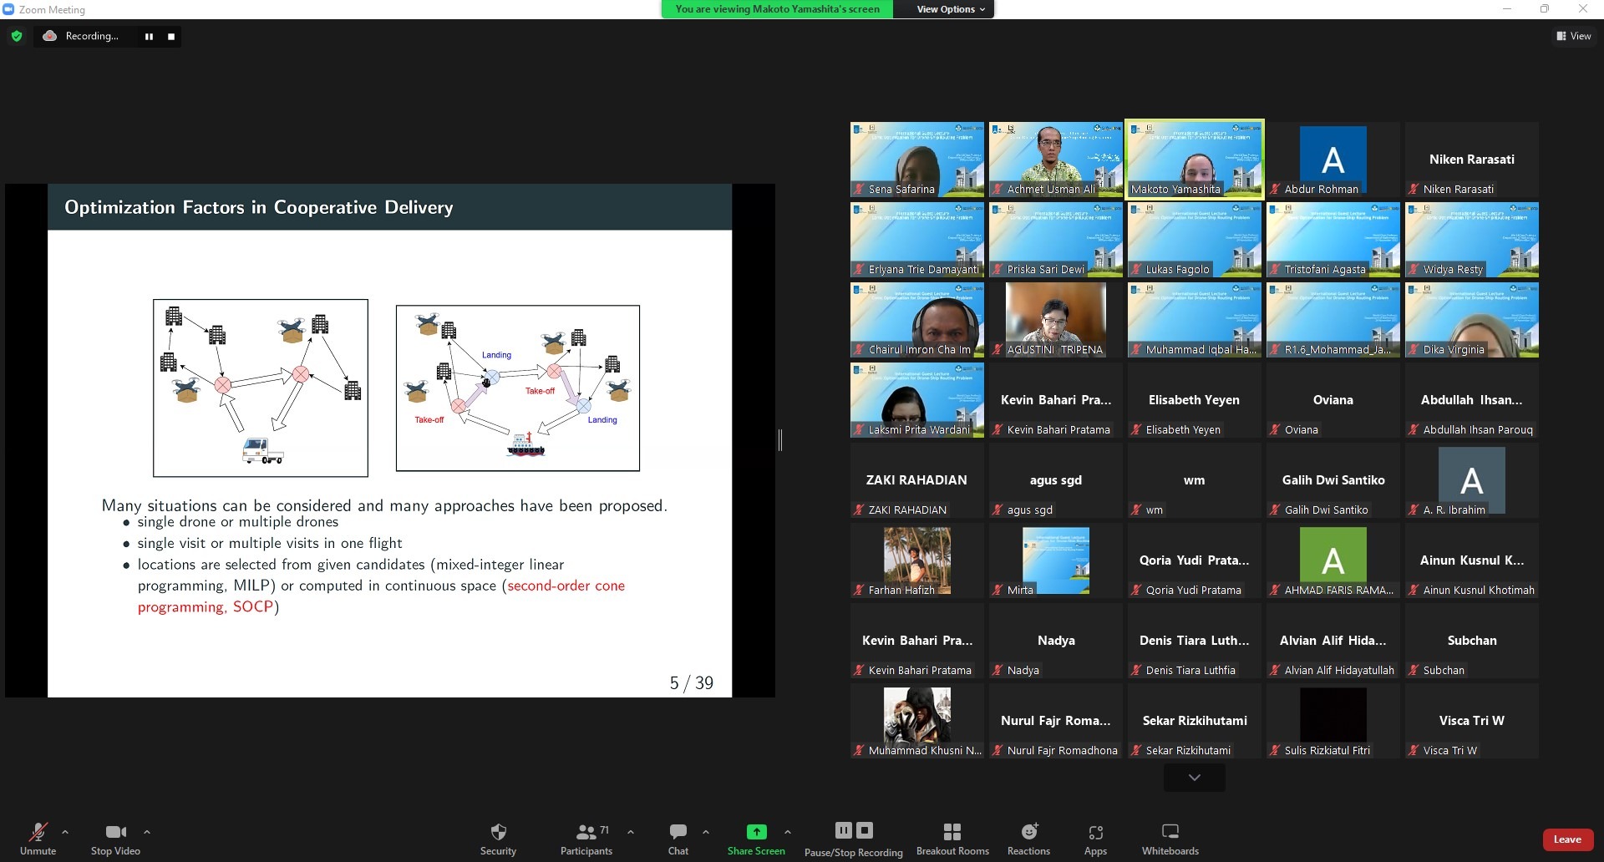Viewport: 1604px width, 862px height.
Task: Open Whiteboards
Action: 1170,832
